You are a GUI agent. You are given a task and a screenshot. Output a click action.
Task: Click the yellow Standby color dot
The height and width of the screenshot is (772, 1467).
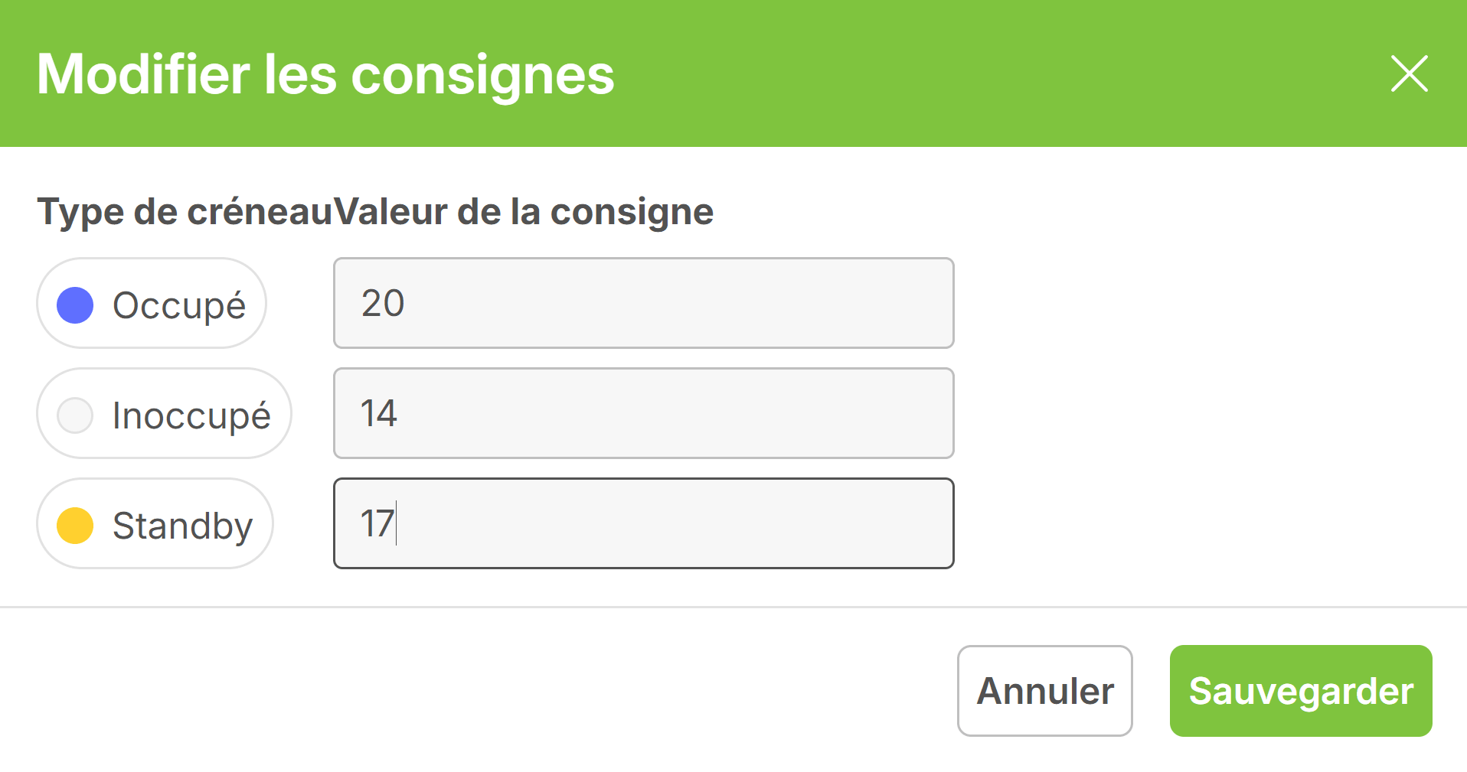[75, 526]
